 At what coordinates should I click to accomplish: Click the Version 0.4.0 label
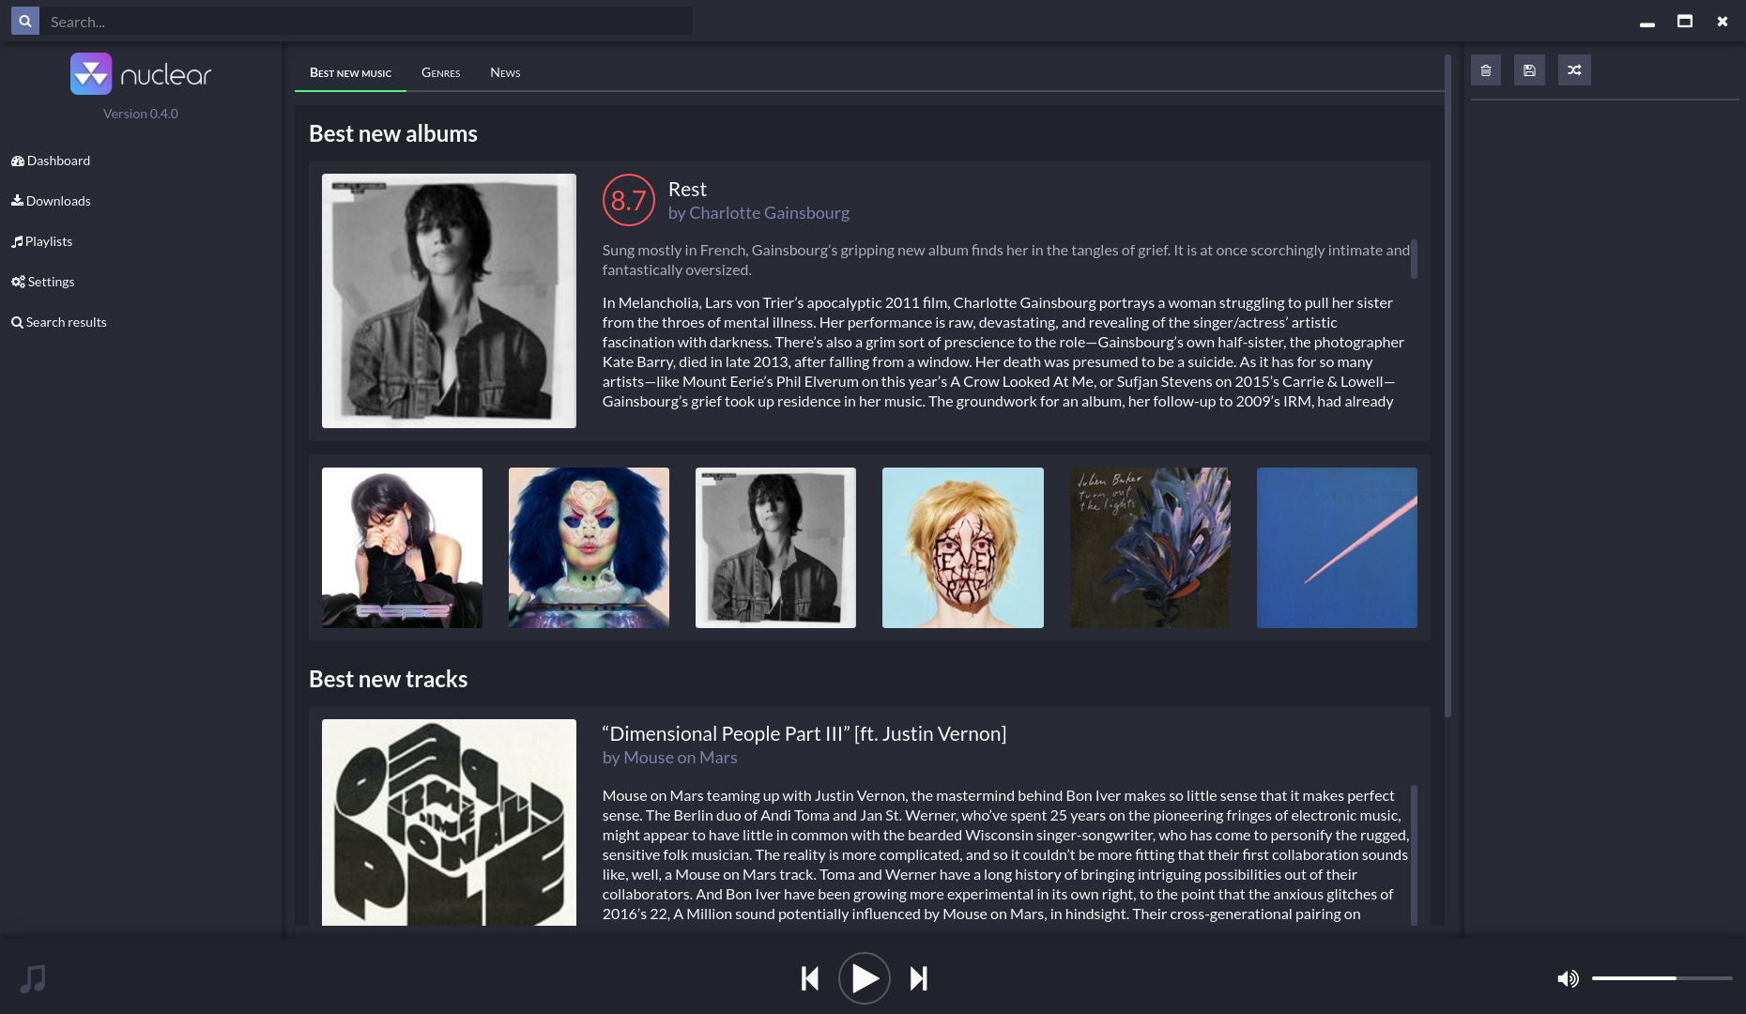coord(141,114)
